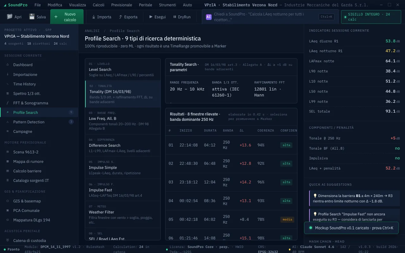The image size is (405, 253).
Task: Click the Importazione sidebar icon
Action: (x=8, y=74)
